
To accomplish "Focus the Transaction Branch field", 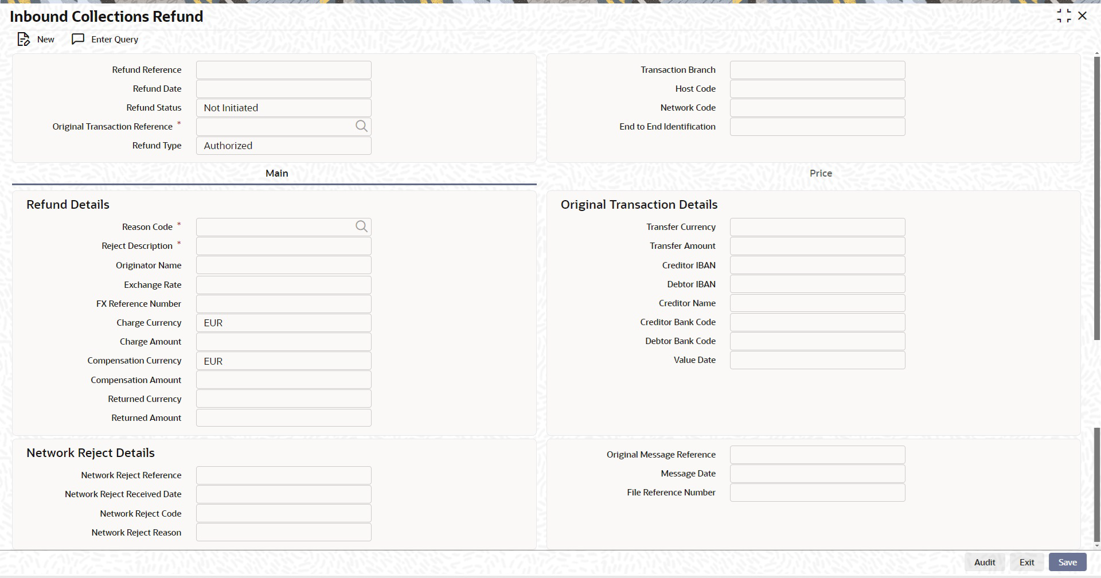I will (x=818, y=70).
